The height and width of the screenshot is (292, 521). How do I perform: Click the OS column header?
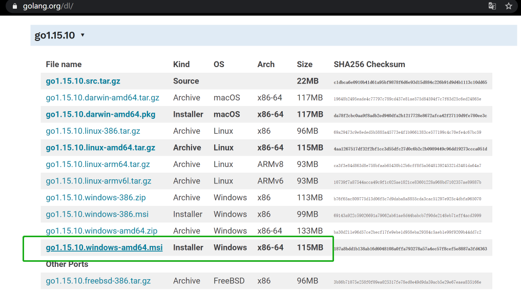point(219,65)
